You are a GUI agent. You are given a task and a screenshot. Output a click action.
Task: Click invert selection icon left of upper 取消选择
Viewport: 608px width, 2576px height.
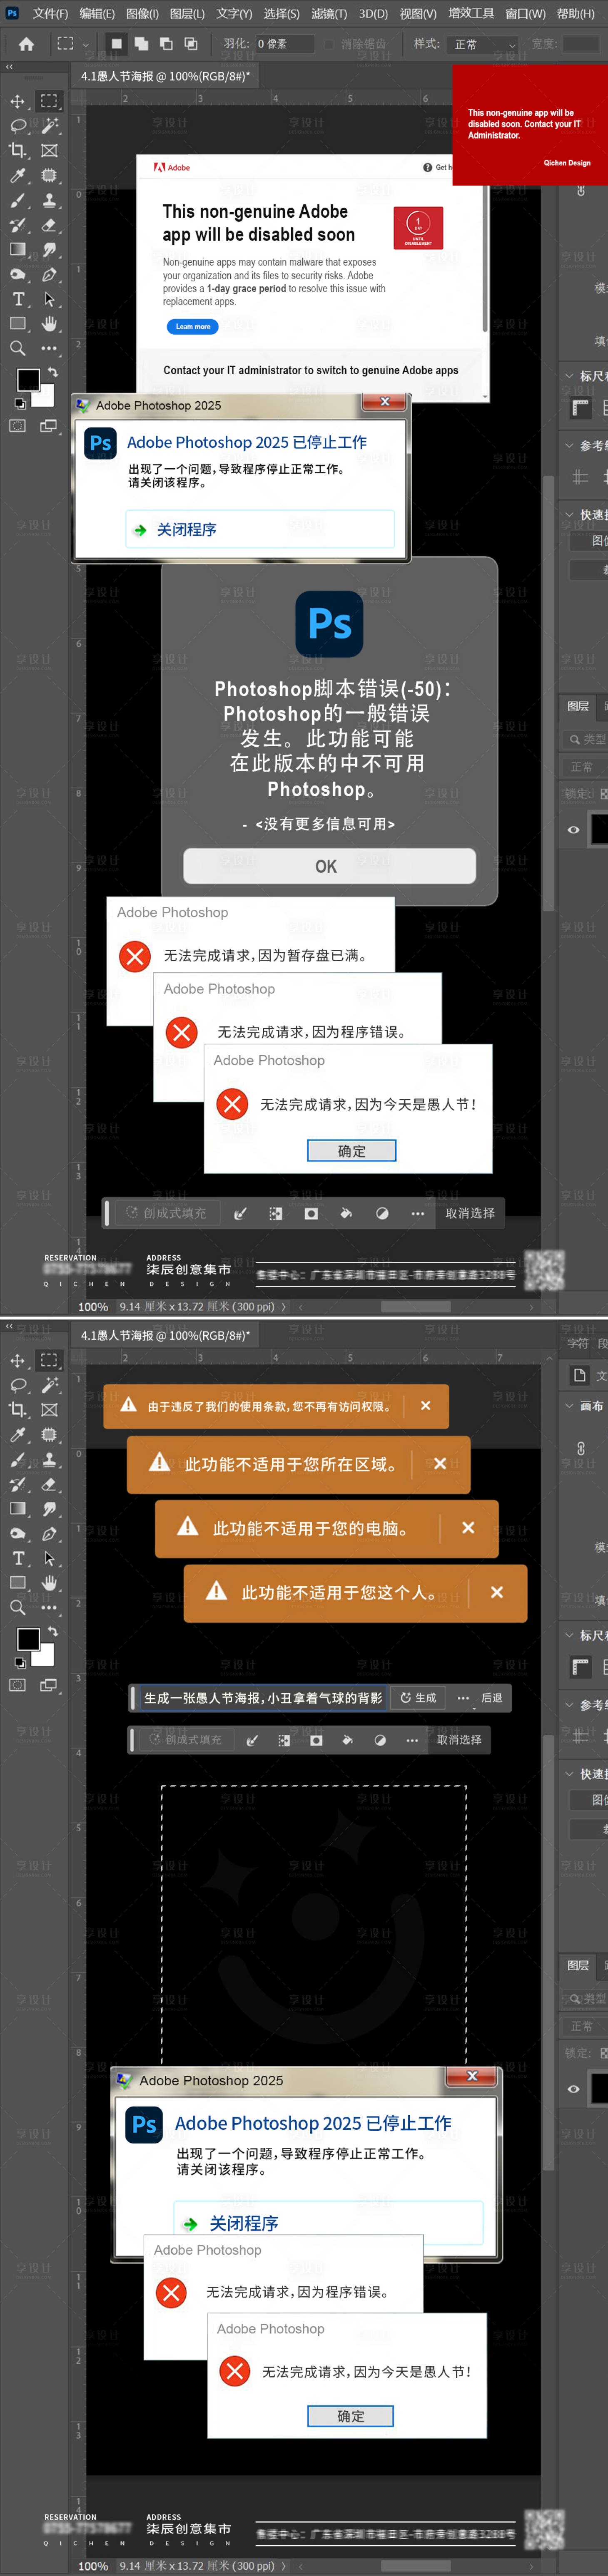(x=275, y=1214)
